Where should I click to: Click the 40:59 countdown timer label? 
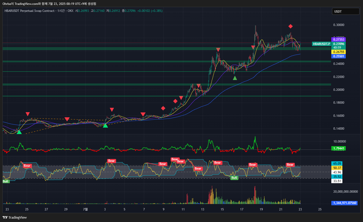coord(337,48)
